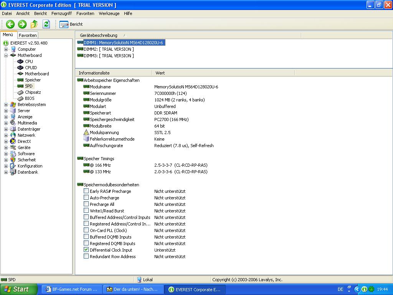Click the DE language indicator in tray

tap(340, 289)
